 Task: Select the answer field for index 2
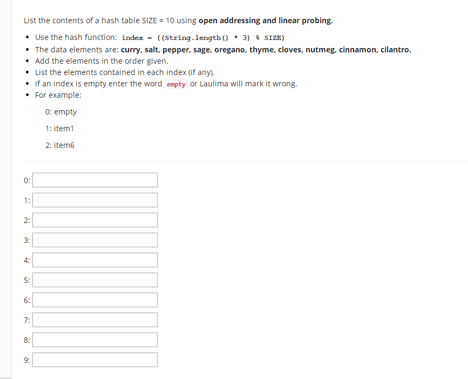(x=94, y=220)
